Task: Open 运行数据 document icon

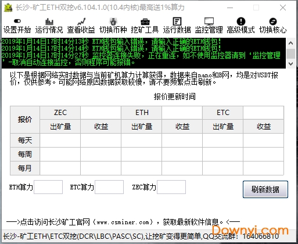Action: click(177, 21)
